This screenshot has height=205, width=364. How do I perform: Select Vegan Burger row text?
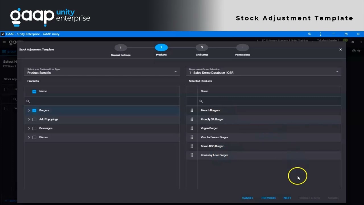[x=209, y=128]
